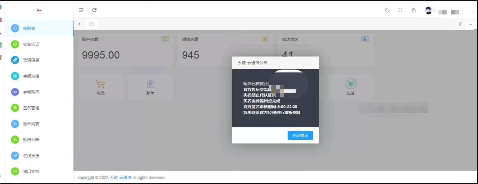
Task: Click the 接口文档 code icon
Action: (15, 171)
